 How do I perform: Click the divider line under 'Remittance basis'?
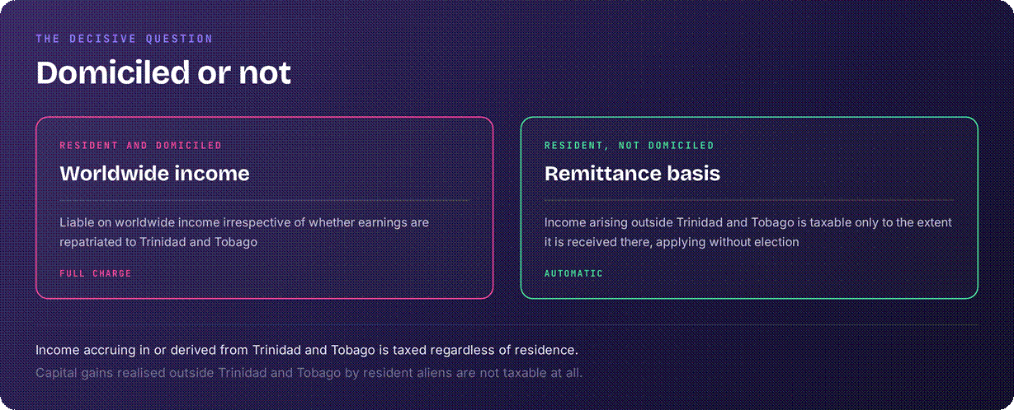tap(749, 200)
